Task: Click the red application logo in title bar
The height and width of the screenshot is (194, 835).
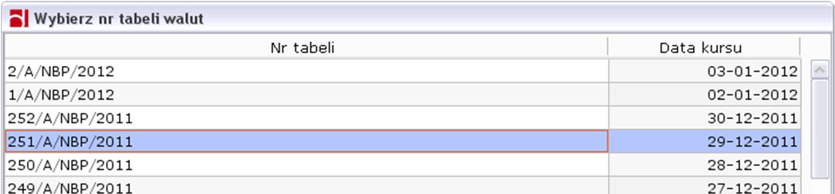Action: (x=19, y=18)
